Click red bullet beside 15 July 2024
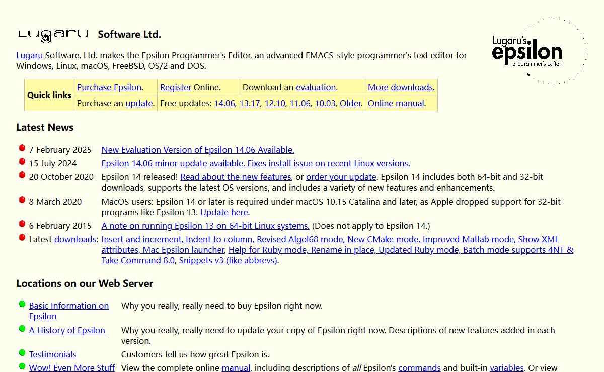The image size is (604, 372). point(22,161)
